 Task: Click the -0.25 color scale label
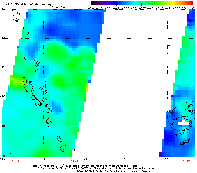click(x=143, y=9)
